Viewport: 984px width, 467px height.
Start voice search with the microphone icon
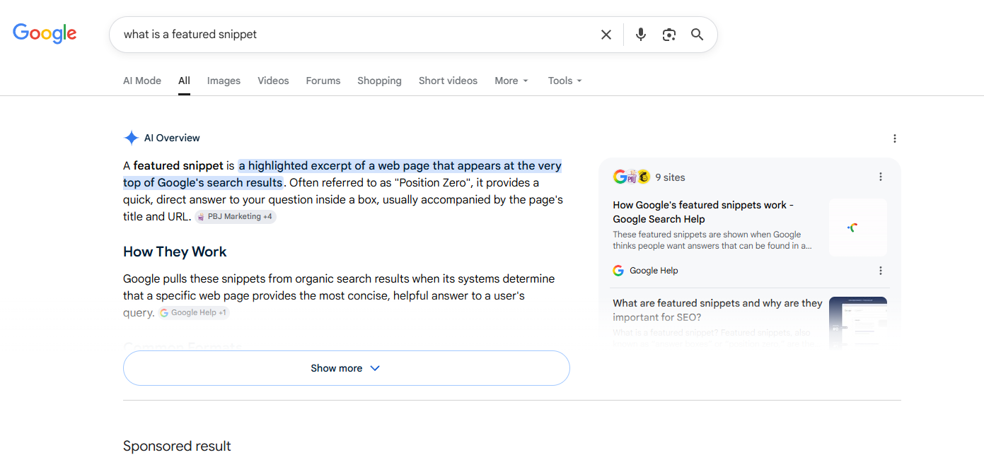[x=641, y=35]
